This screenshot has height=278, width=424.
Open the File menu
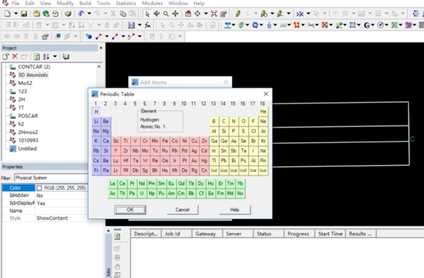click(16, 4)
